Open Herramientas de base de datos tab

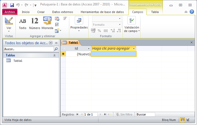(x=102, y=12)
